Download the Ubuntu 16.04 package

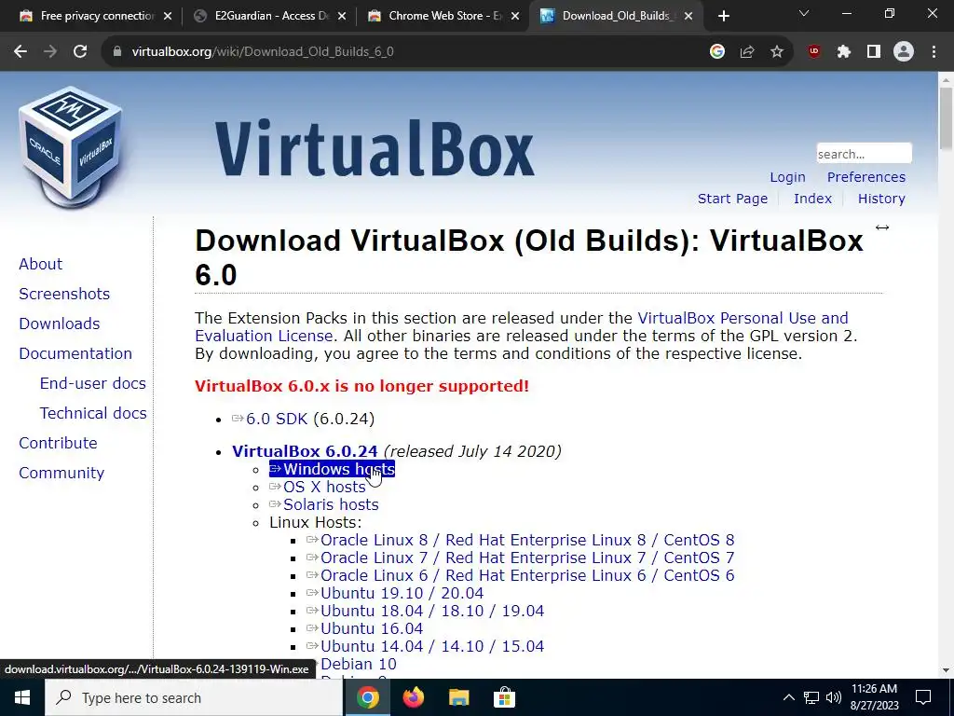(365, 628)
